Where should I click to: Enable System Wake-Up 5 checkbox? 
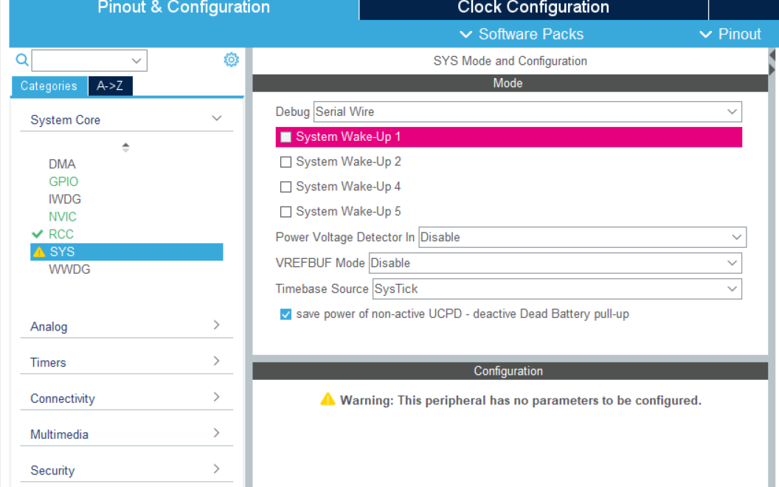285,212
